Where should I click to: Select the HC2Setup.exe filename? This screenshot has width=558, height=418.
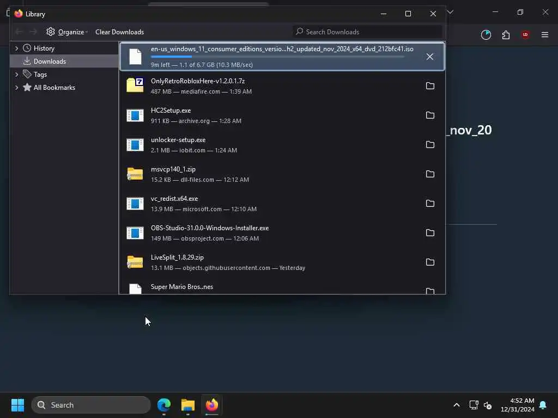coord(171,110)
